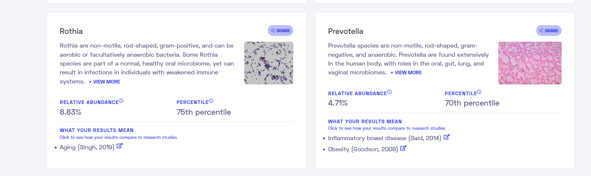Image resolution: width=591 pixels, height=176 pixels.
Task: Open info icon beside Rothia Relative Abundance
Action: point(121,101)
